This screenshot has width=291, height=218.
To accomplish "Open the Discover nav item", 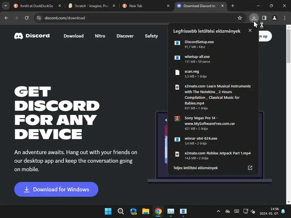I will click(125, 36).
